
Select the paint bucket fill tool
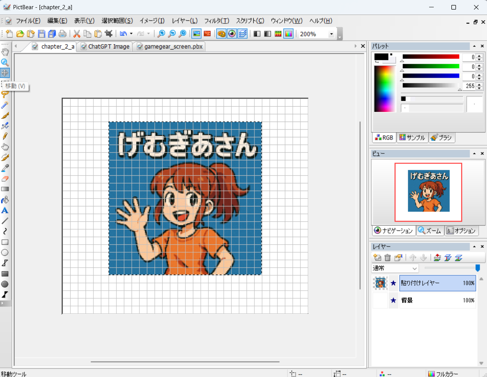click(5, 200)
